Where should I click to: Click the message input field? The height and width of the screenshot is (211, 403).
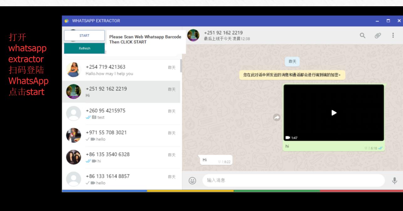(293, 180)
